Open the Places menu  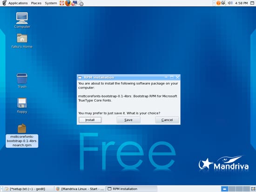click(x=36, y=3)
